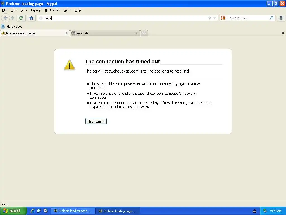
Task: Click the Go arrow in address bar
Action: click(x=209, y=18)
